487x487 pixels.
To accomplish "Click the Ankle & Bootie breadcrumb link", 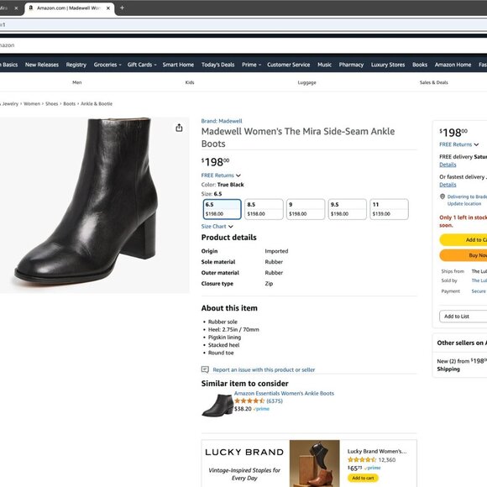I will [97, 104].
